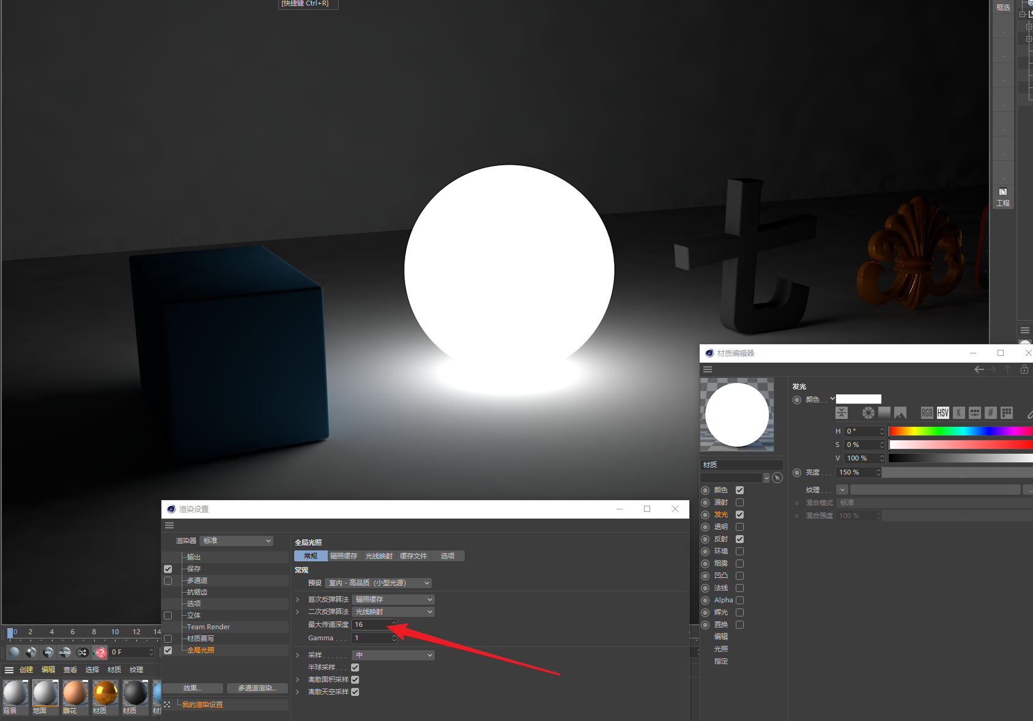Expand the 离散面积采样 disclosure arrow
1033x721 pixels.
298,679
